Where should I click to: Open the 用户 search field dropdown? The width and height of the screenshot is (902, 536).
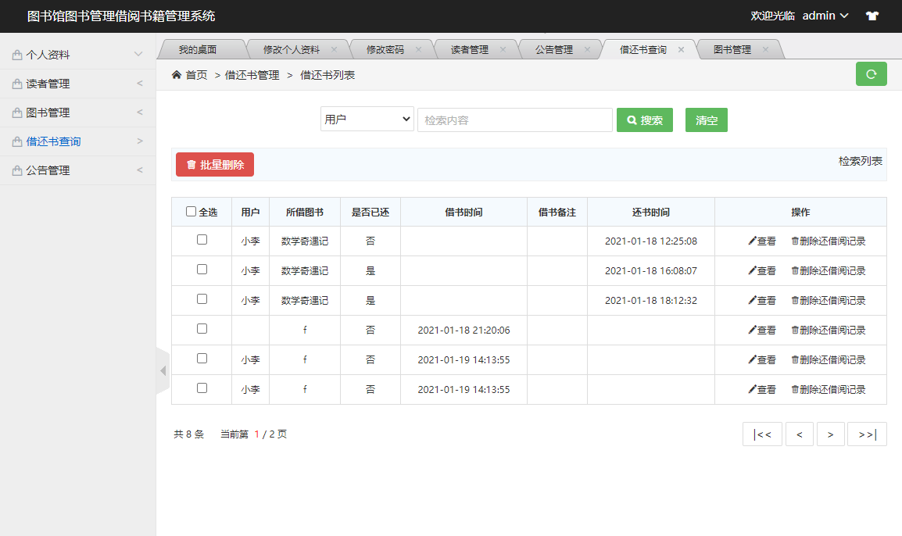367,120
